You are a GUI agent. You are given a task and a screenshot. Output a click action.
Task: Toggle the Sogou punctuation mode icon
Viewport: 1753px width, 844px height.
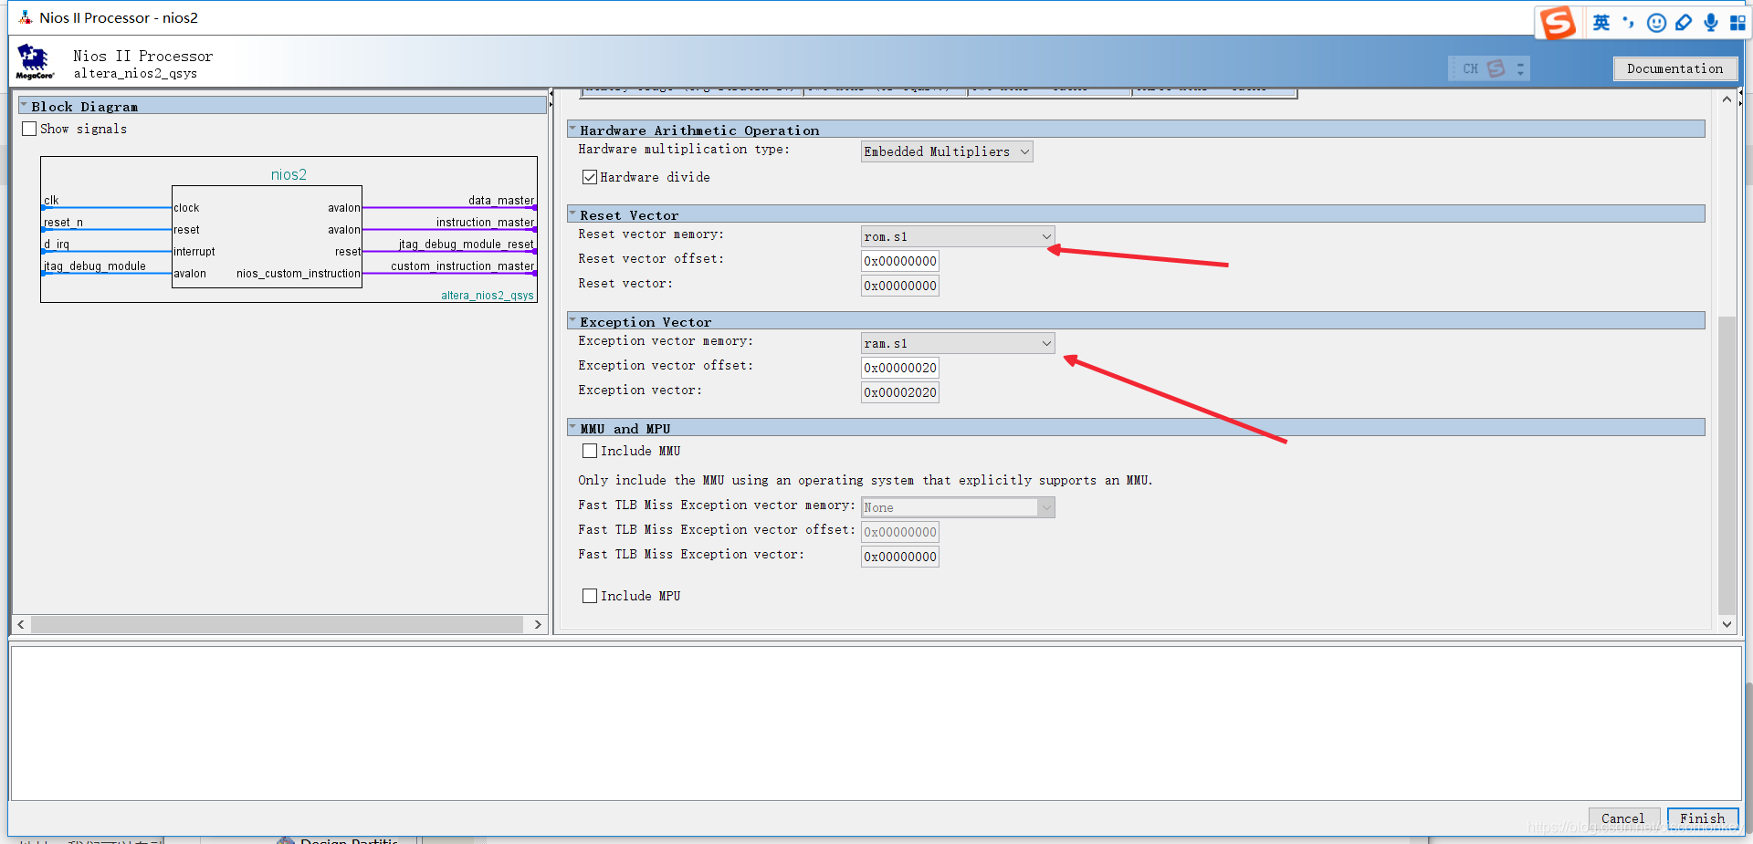coord(1629,23)
